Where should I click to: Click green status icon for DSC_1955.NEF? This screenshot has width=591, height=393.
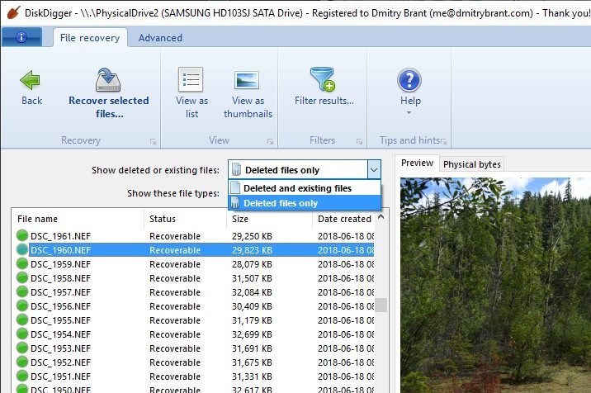click(22, 320)
